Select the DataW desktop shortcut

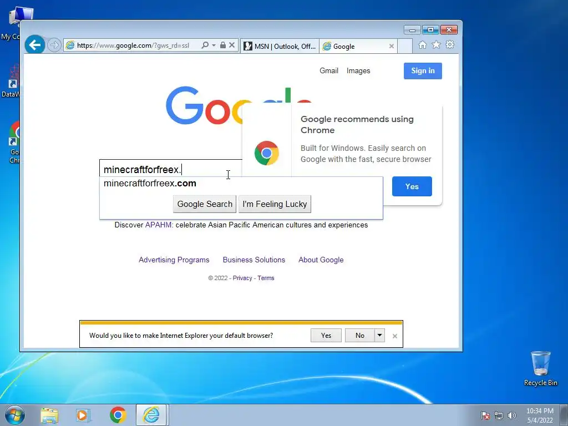click(11, 81)
